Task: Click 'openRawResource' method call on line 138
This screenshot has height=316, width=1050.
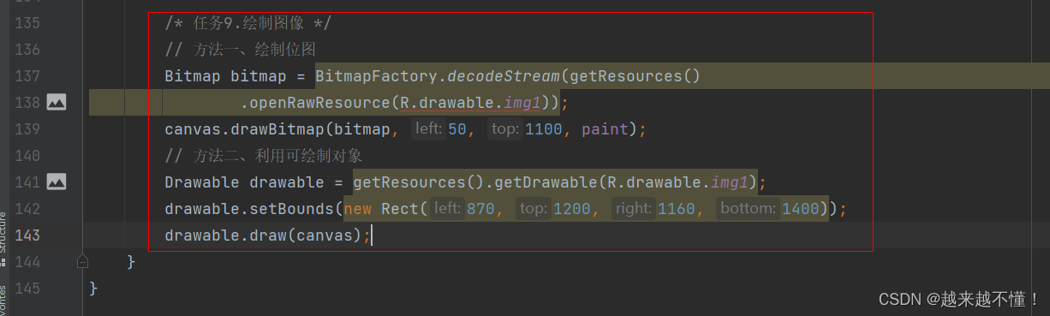Action: click(320, 103)
